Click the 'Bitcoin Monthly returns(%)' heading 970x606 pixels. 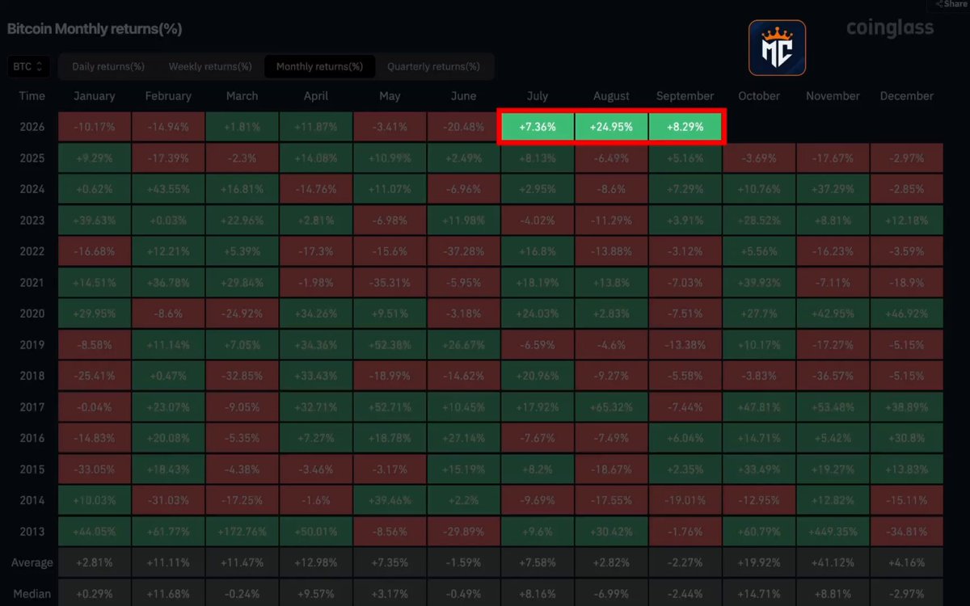coord(95,29)
